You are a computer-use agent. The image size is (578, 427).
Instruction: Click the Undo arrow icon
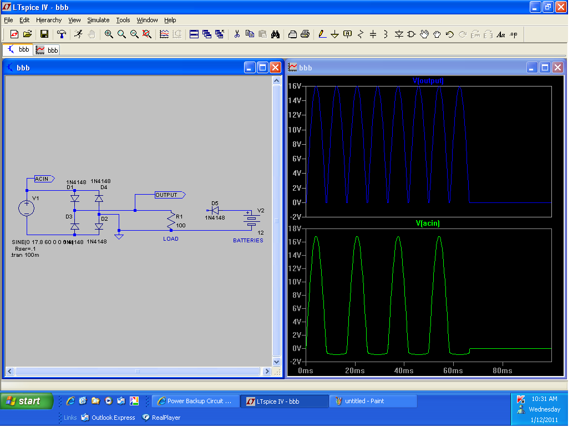click(x=450, y=34)
